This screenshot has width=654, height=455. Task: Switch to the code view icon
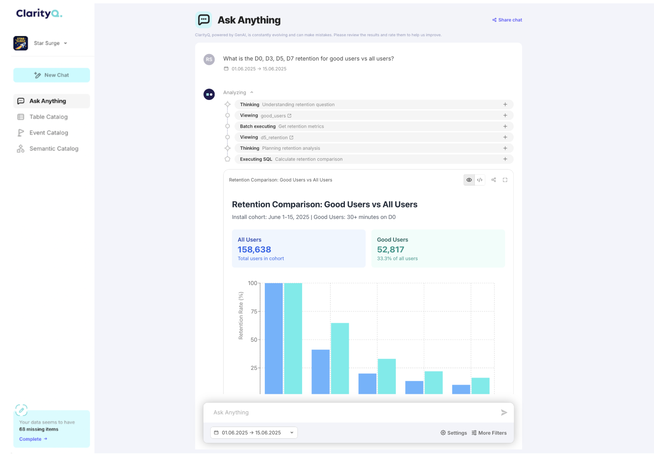(480, 180)
